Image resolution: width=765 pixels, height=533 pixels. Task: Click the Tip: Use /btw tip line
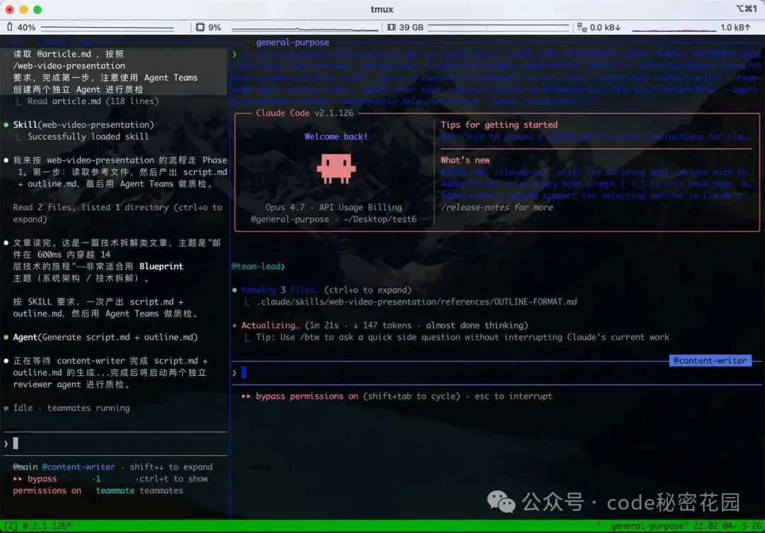tap(462, 338)
